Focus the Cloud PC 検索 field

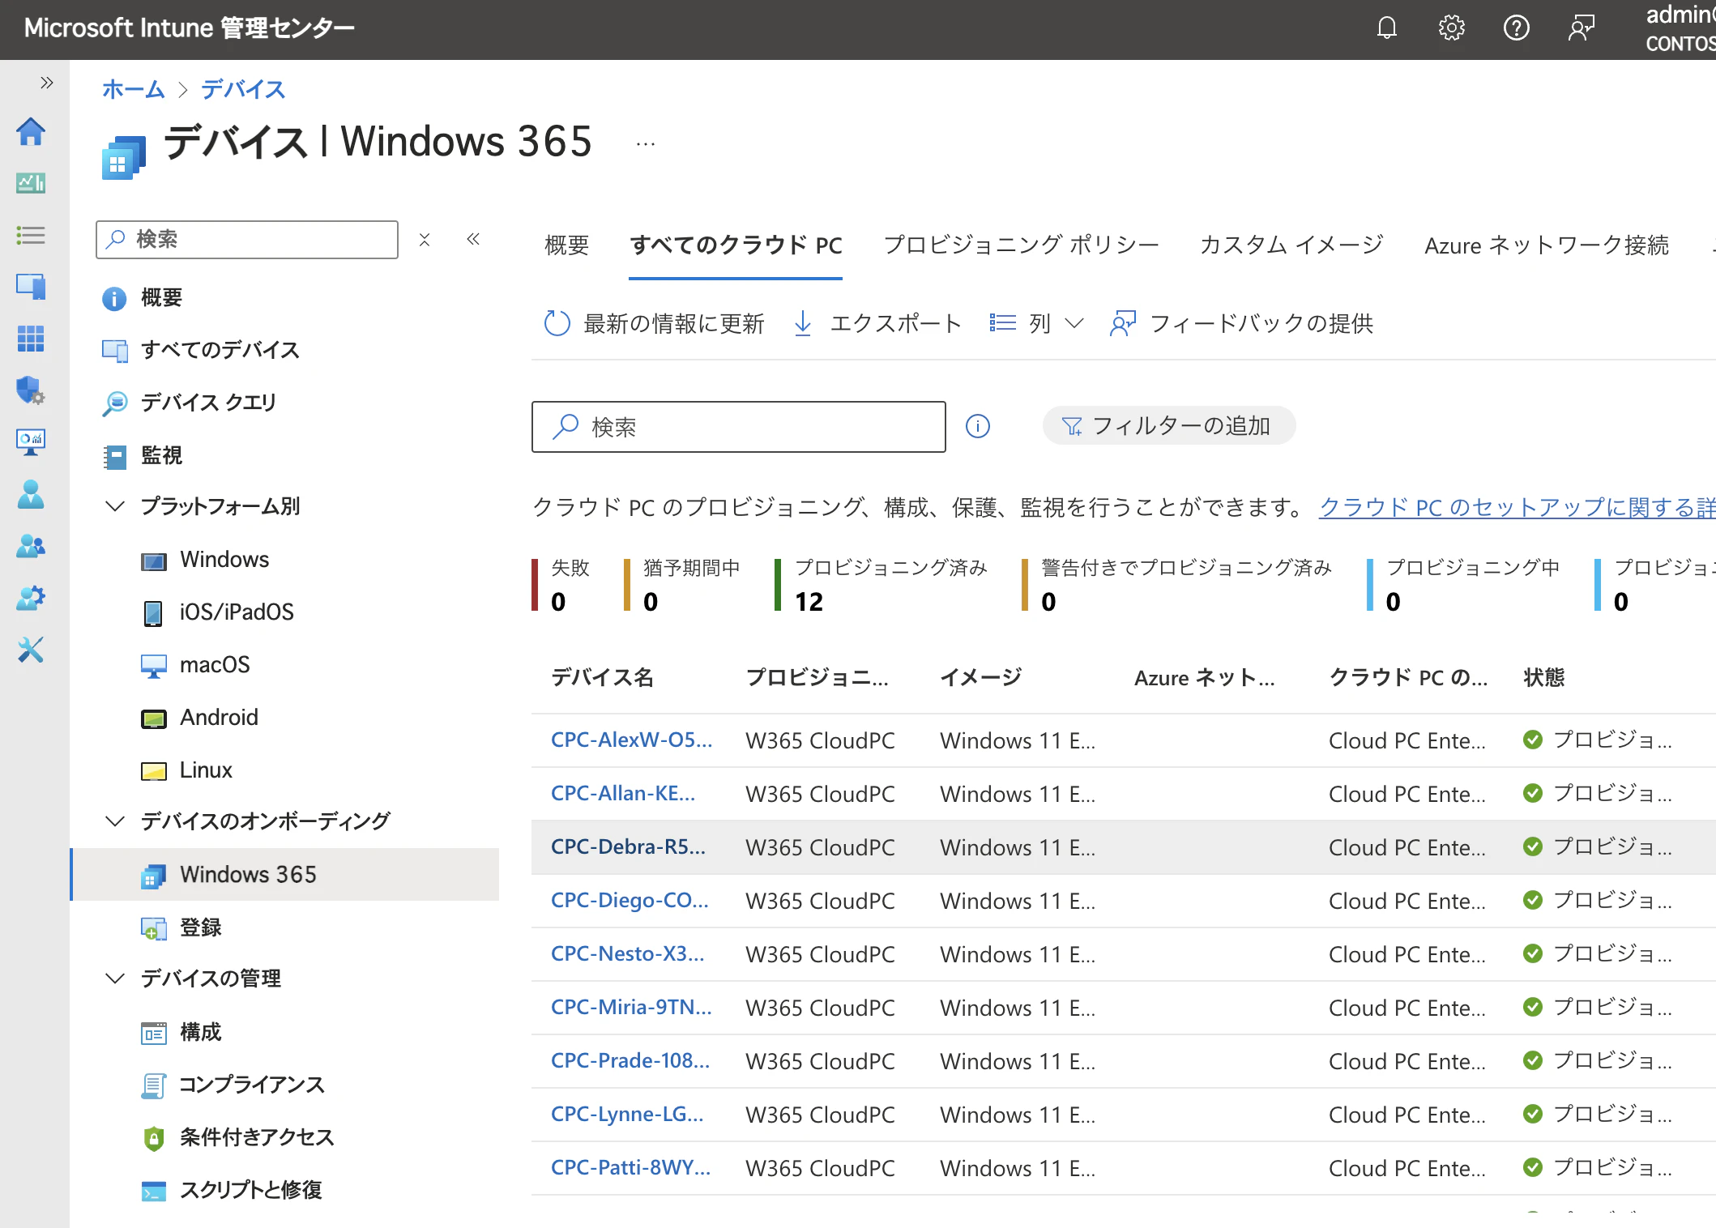pyautogui.click(x=739, y=427)
